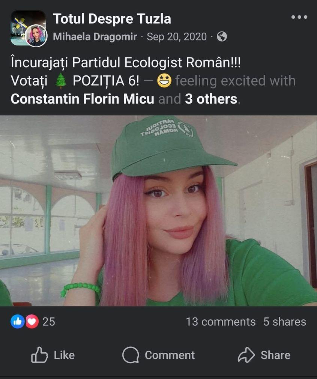The width and height of the screenshot is (317, 379).
Task: Tap the blue thumbs-up reaction icon
Action: (x=18, y=322)
